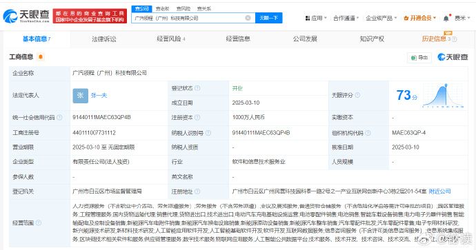
Task: Open help icon next to 统一社会信用代码
Action: pos(59,117)
